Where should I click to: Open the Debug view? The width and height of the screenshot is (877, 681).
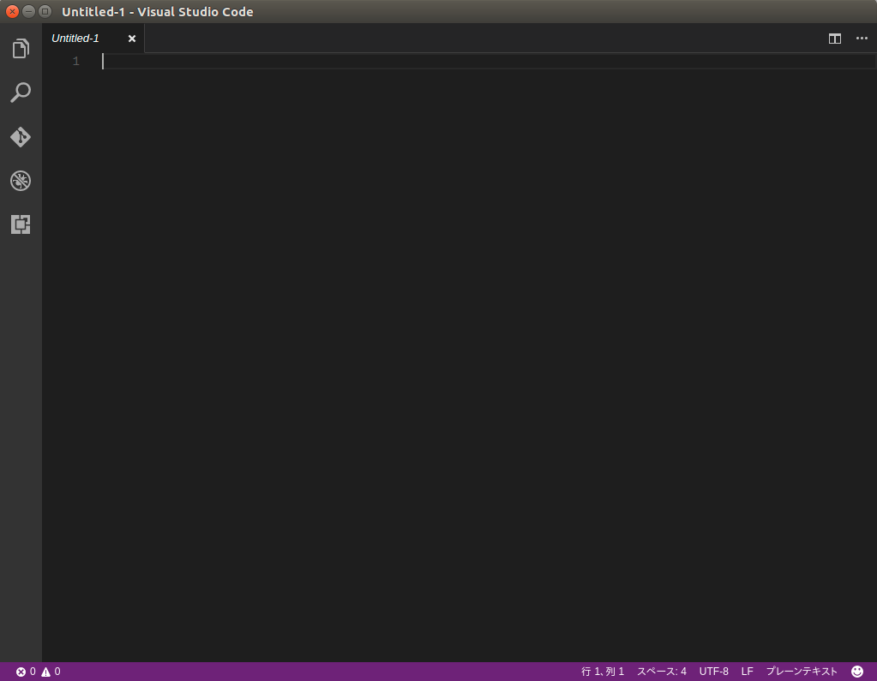click(21, 181)
